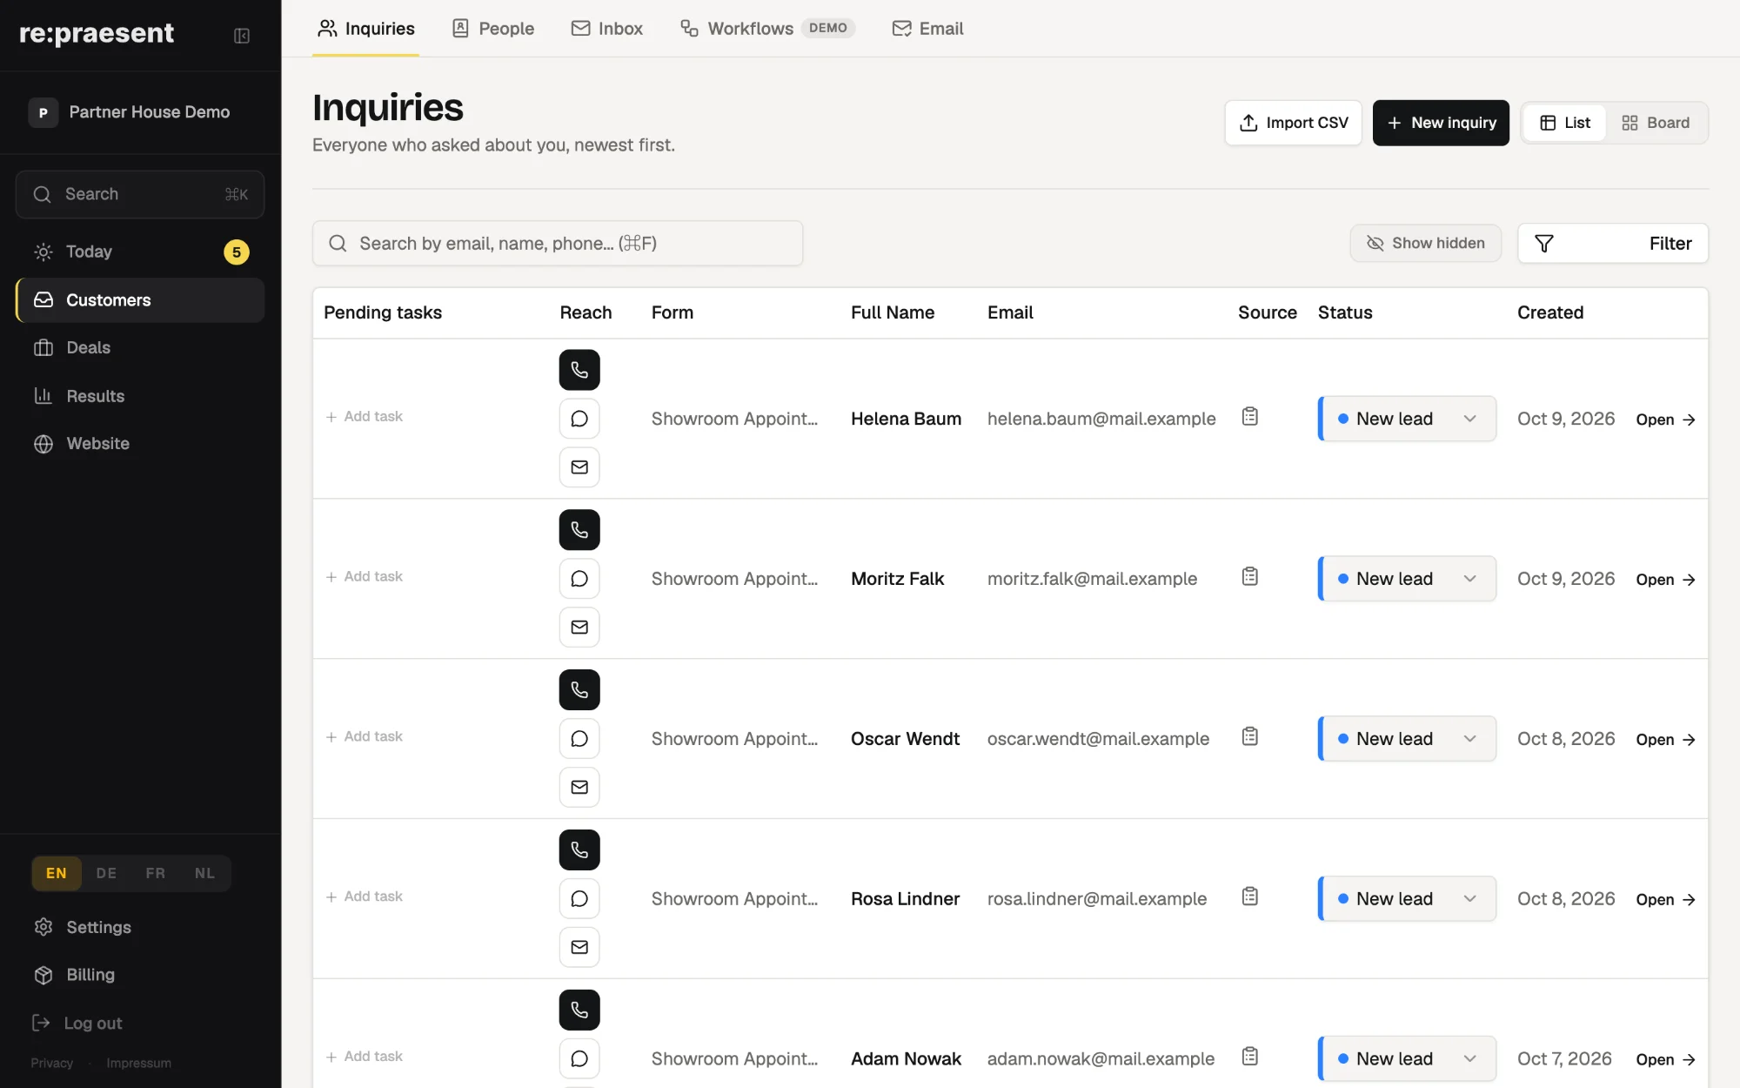Open Moritz Falk inquiry link
This screenshot has width=1740, height=1088.
point(1665,580)
